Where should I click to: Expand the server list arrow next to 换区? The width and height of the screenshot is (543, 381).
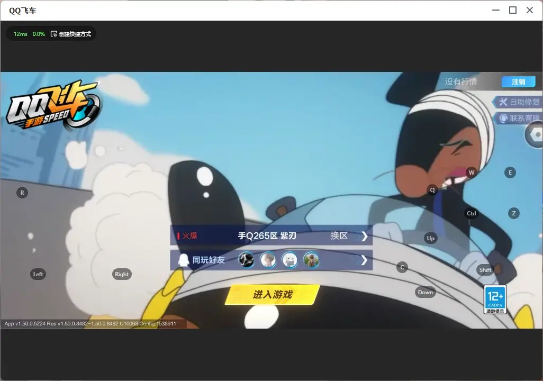tap(364, 236)
